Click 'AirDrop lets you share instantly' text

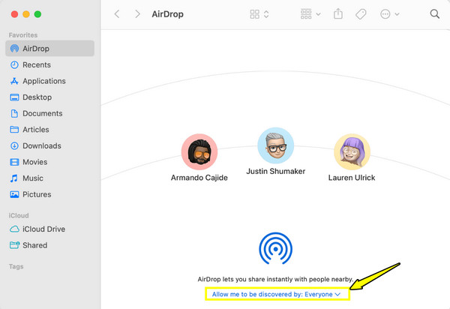coord(275,279)
